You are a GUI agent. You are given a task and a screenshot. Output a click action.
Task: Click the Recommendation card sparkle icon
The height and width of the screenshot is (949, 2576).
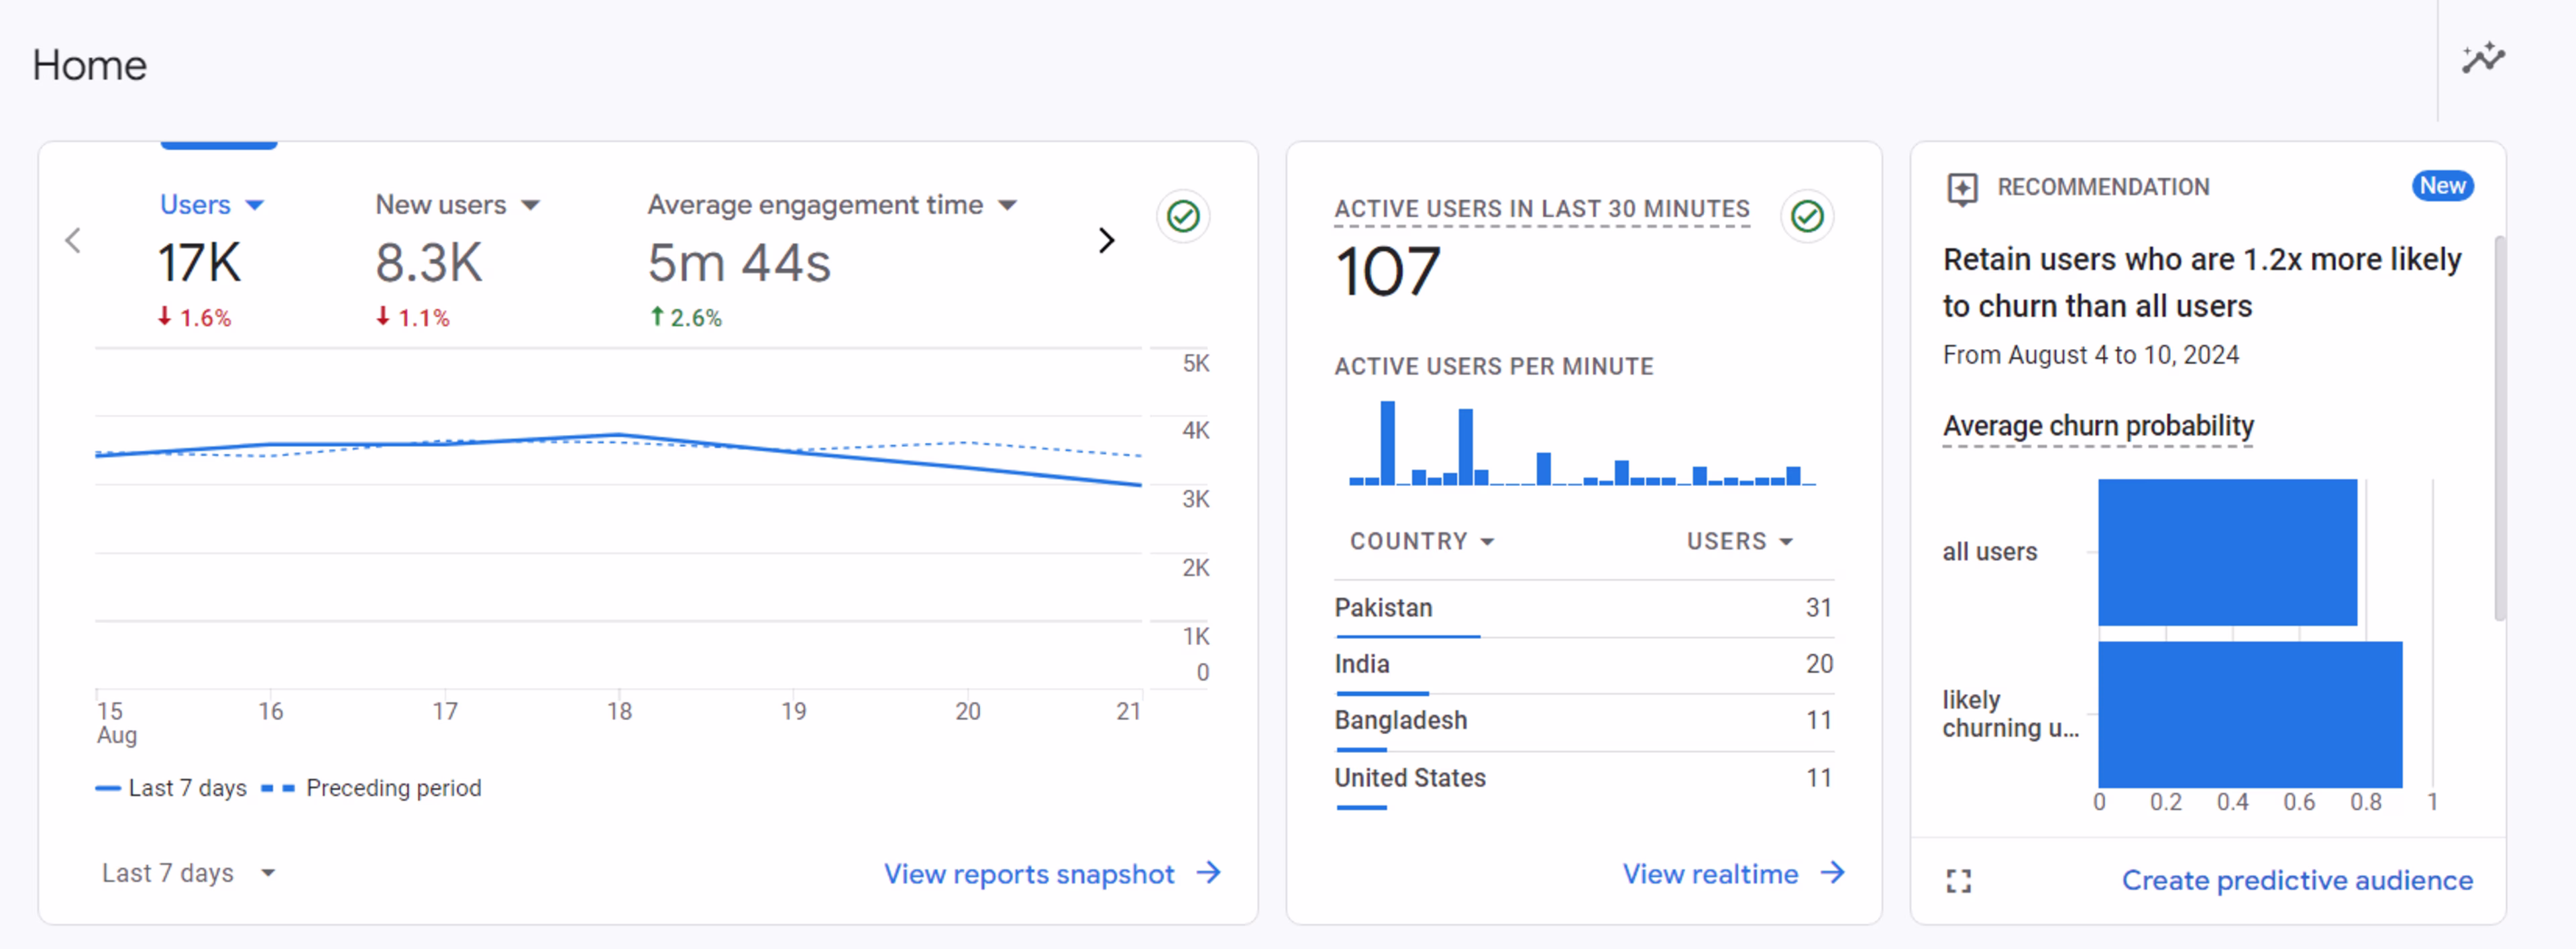1962,188
